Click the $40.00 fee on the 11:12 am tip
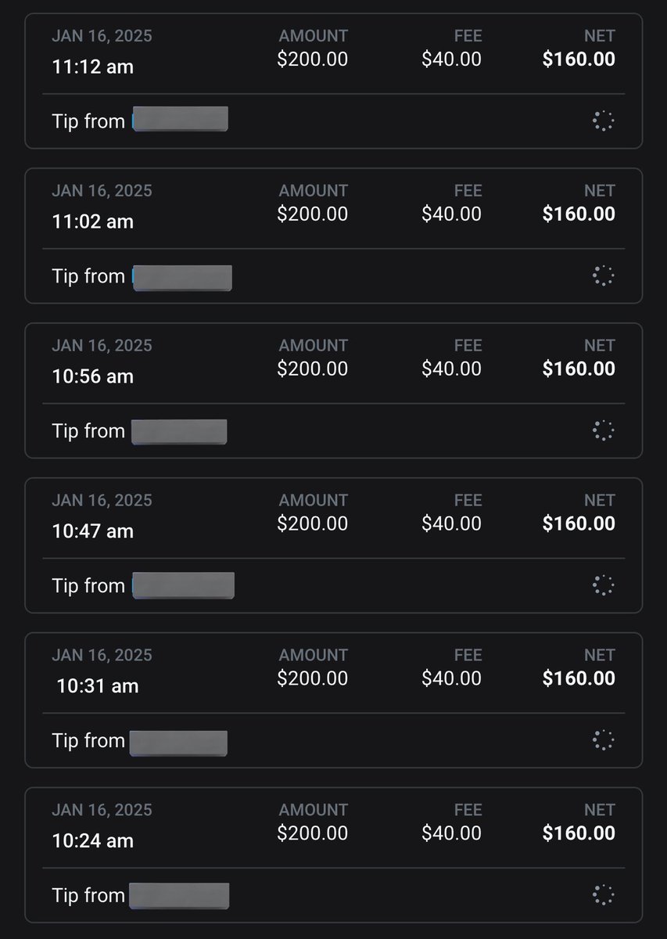 pyautogui.click(x=451, y=59)
